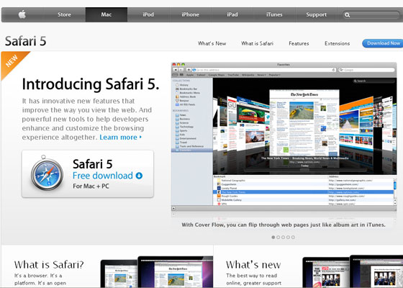The width and height of the screenshot is (403, 288).
Task: Click the Lonely Planet favicon in bookmark list
Action: (219, 188)
